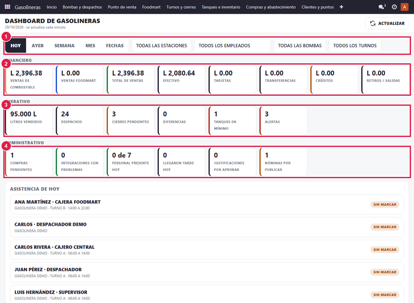This screenshot has width=414, height=303.
Task: Select the HOY period tab
Action: pos(16,46)
